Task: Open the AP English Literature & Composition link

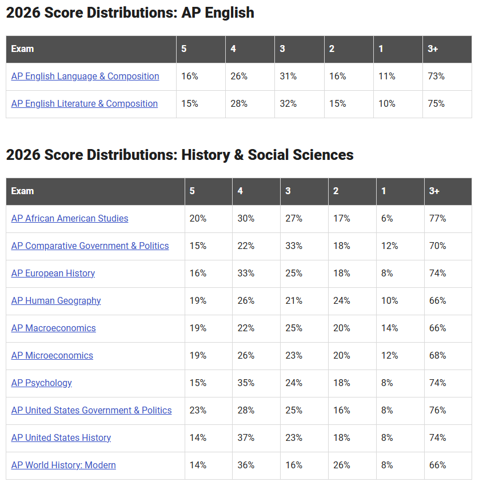Action: pos(85,103)
